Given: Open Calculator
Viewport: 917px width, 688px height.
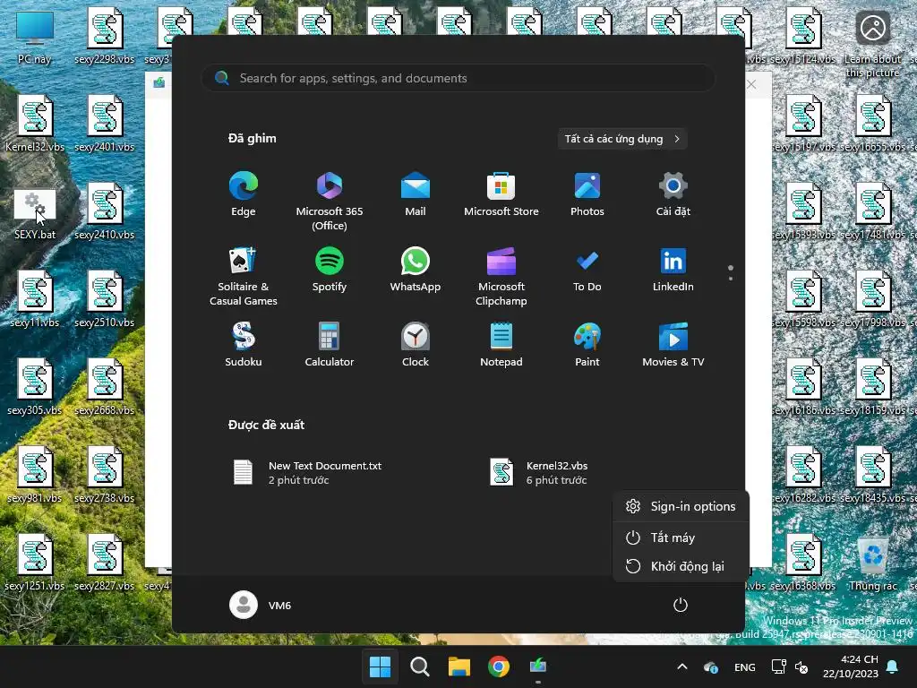Looking at the screenshot, I should pyautogui.click(x=330, y=345).
